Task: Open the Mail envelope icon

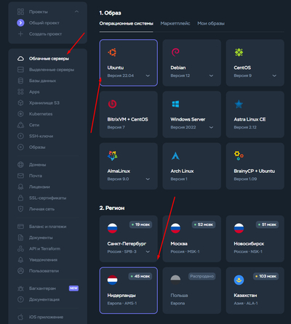Action: [x=20, y=176]
